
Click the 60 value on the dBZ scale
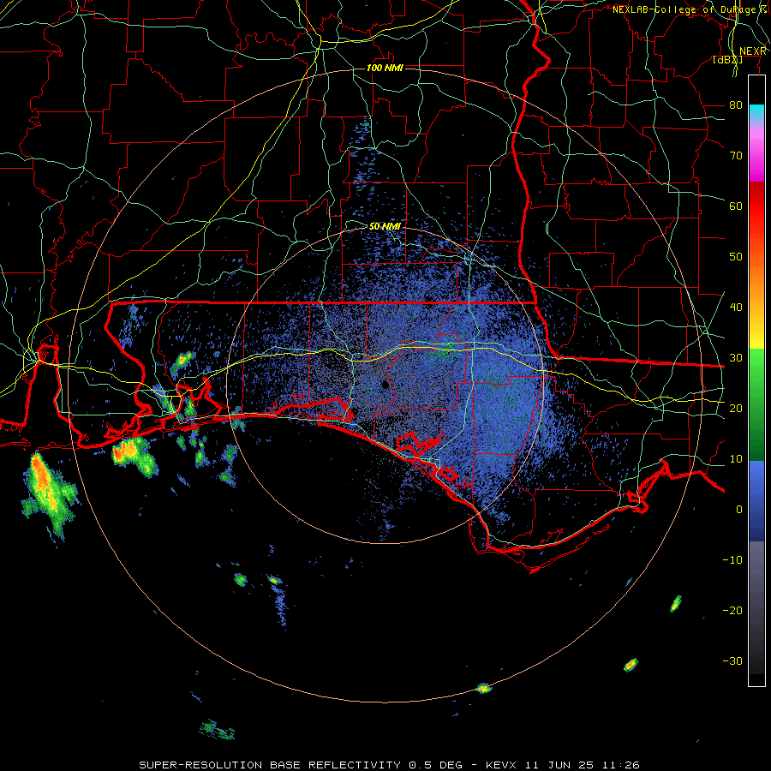[x=736, y=206]
